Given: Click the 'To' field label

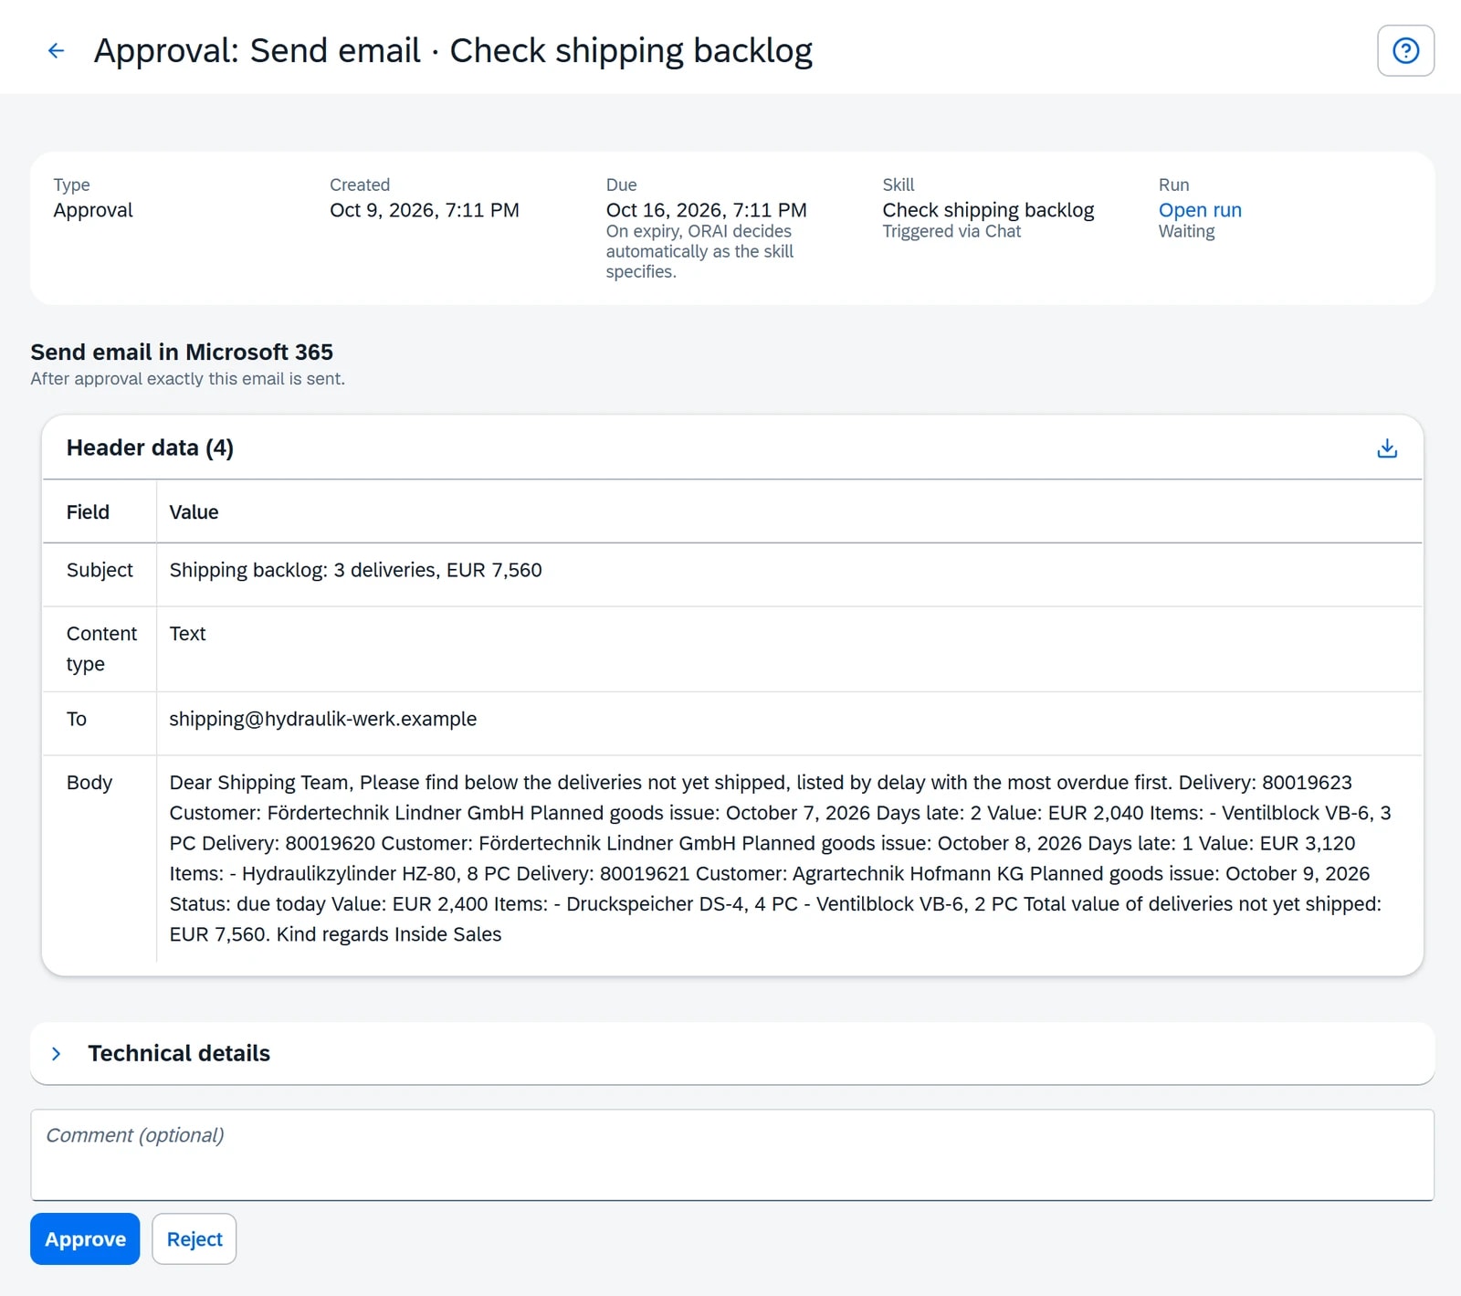Looking at the screenshot, I should click(x=77, y=719).
